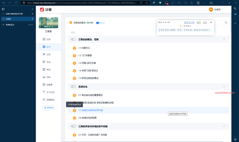Viewport: 239px width, 142px height.
Task: Open lesson 1.1 问题引入
Action: (84, 48)
